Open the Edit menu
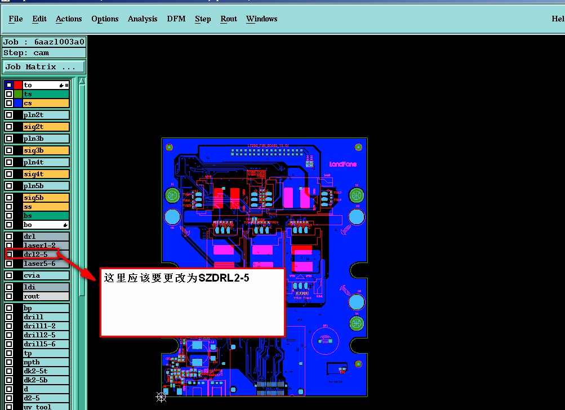Screen dimensions: 565x410 click(x=39, y=19)
